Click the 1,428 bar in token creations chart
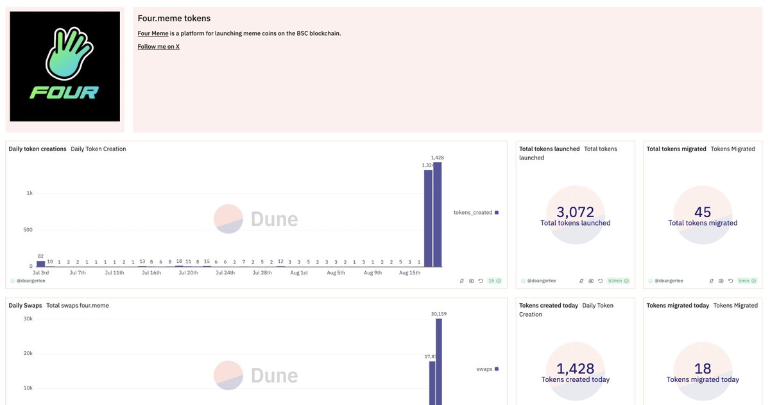 [438, 214]
